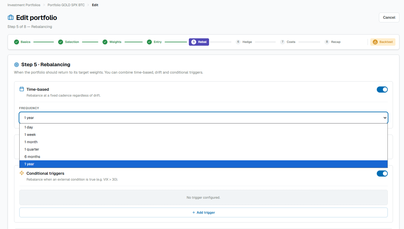Click the Edit portfolio page title
This screenshot has width=404, height=229.
pos(36,17)
